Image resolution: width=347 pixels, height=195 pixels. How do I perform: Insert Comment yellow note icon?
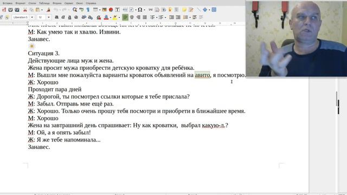pos(184,10)
